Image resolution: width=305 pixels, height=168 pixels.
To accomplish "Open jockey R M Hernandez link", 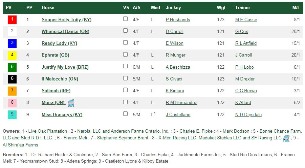I will tap(181, 103).
